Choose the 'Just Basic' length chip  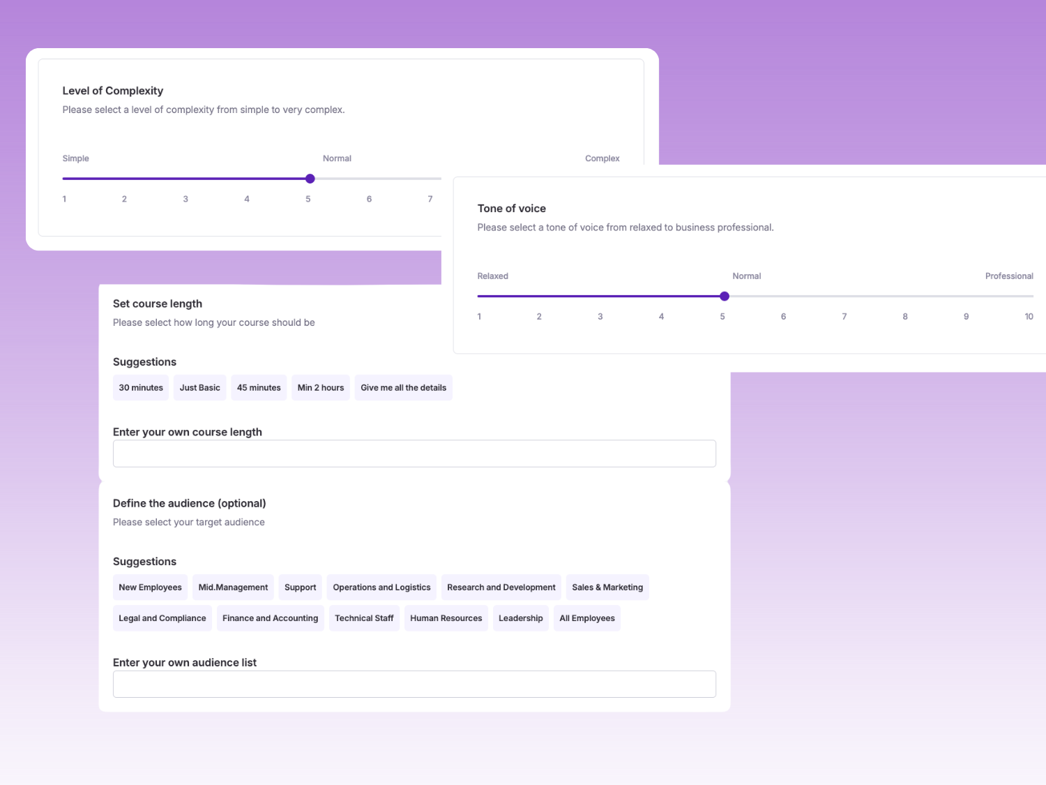pos(199,388)
